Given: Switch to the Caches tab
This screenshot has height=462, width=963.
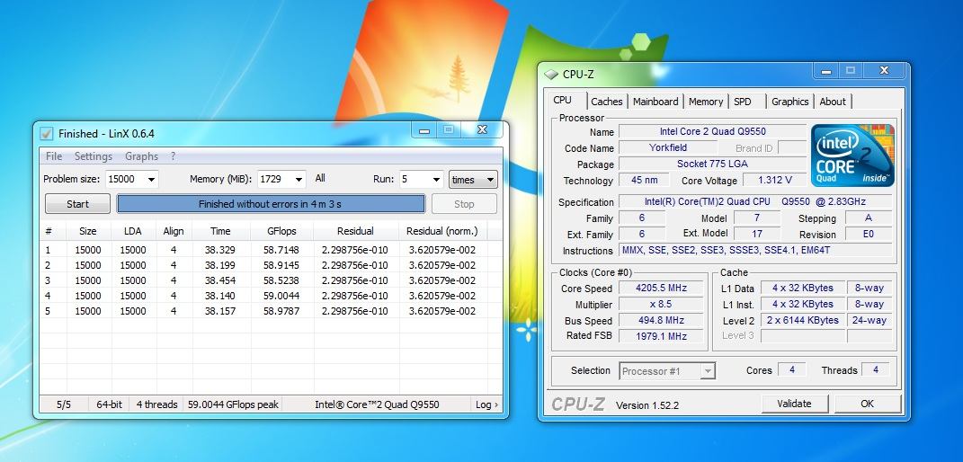Looking at the screenshot, I should click(x=607, y=102).
